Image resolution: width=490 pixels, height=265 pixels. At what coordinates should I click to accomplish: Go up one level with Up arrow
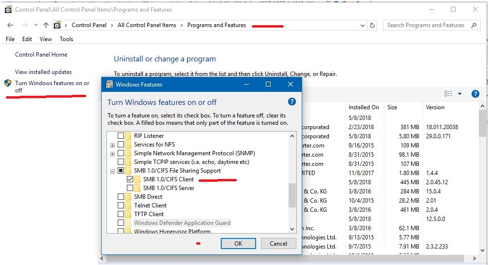46,25
